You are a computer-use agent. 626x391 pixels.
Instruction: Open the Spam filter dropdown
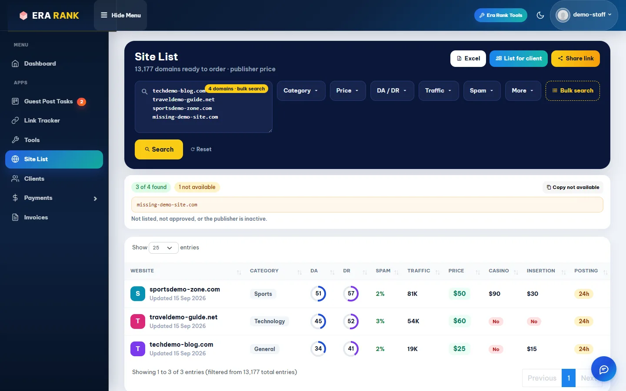coord(482,91)
